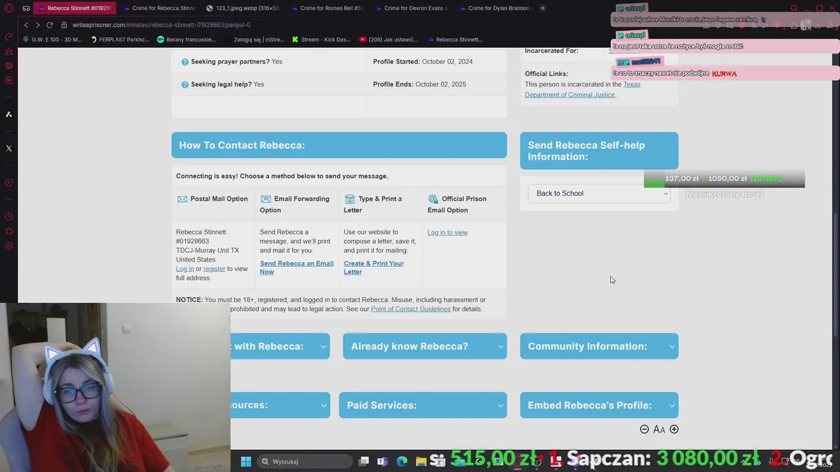Click Log in to view link

(x=448, y=233)
